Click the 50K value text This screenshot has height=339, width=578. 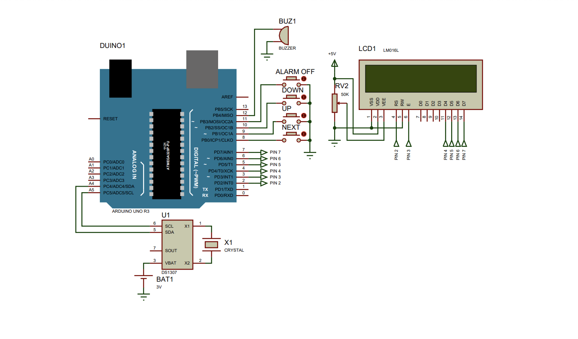[345, 95]
